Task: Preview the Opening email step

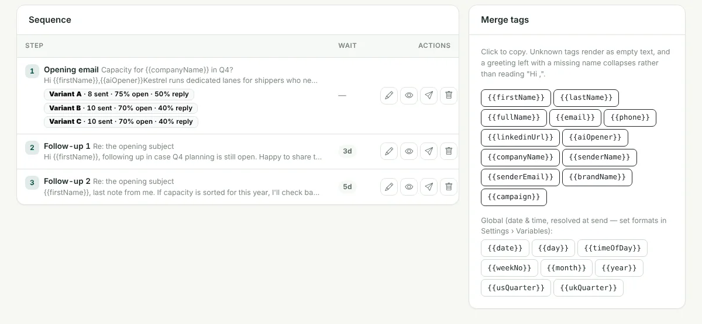Action: 409,95
